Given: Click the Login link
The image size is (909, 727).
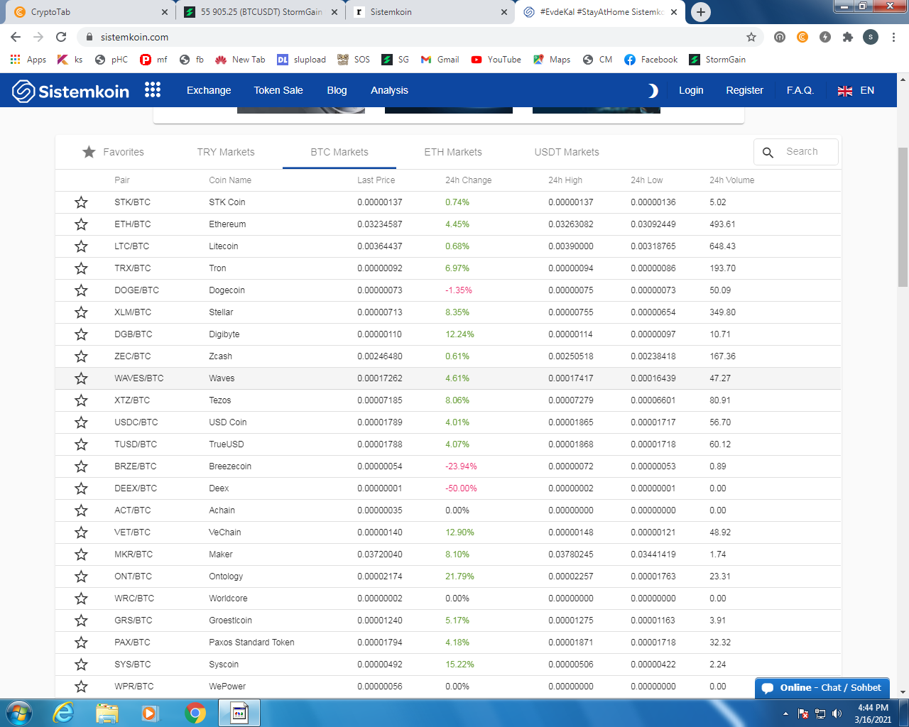Looking at the screenshot, I should 691,90.
